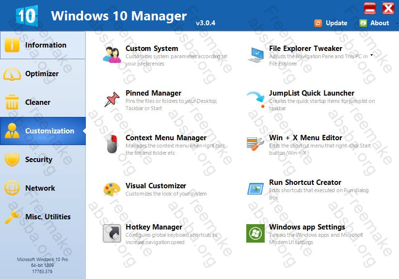Click the Information sidebar icon

pos(12,45)
